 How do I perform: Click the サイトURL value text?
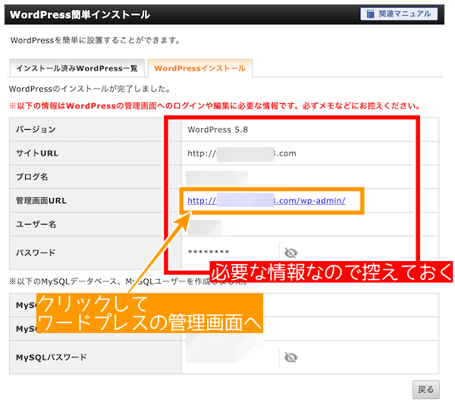242,153
